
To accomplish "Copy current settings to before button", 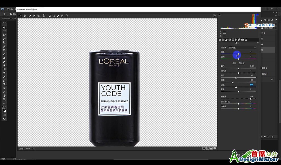I will 211,148.
